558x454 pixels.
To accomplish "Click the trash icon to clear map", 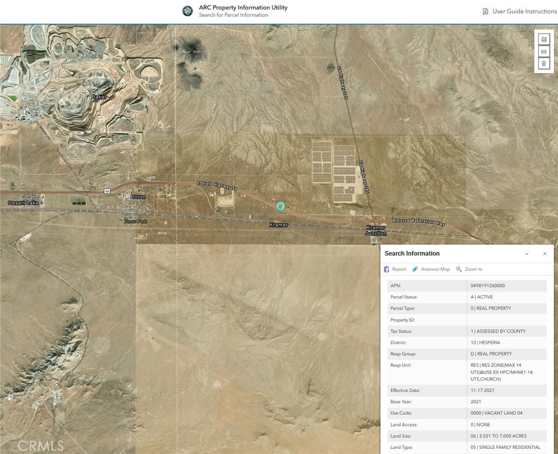I will click(544, 64).
